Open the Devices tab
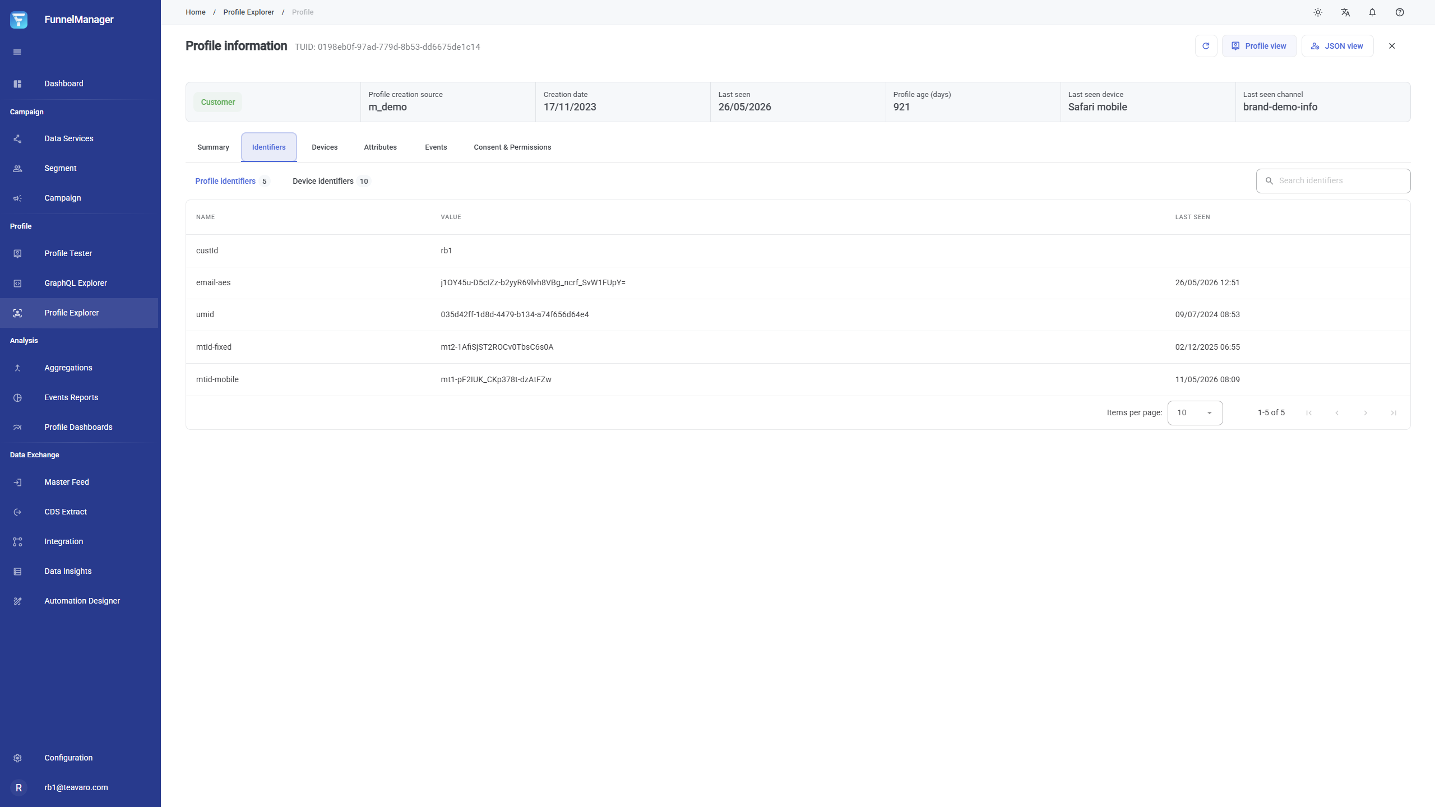This screenshot has width=1435, height=807. pos(325,147)
